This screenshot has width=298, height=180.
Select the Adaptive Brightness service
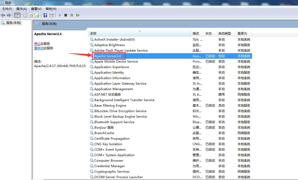click(x=171, y=45)
